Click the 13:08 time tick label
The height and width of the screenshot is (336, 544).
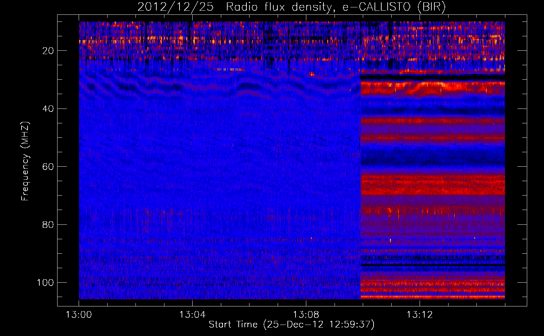point(306,315)
